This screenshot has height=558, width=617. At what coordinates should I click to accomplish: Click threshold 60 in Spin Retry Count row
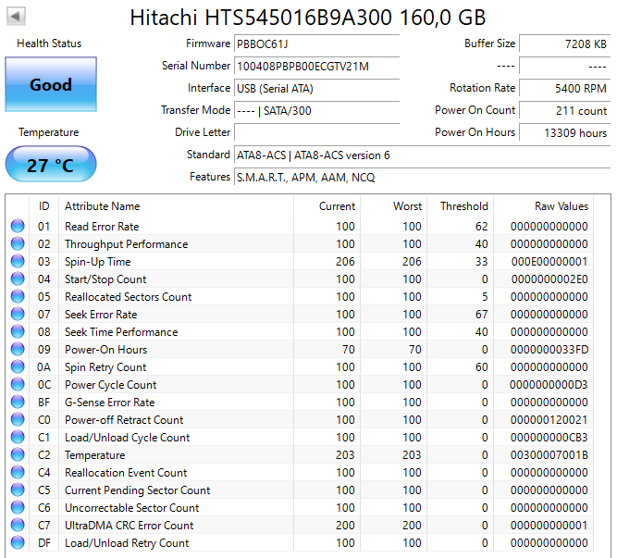point(481,366)
